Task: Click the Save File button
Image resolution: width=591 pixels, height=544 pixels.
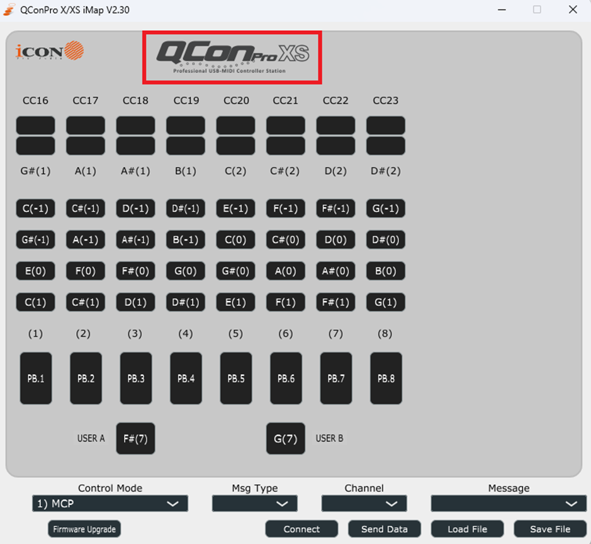Action: click(x=550, y=529)
